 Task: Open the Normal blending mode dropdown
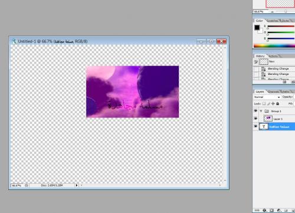[x=267, y=97]
